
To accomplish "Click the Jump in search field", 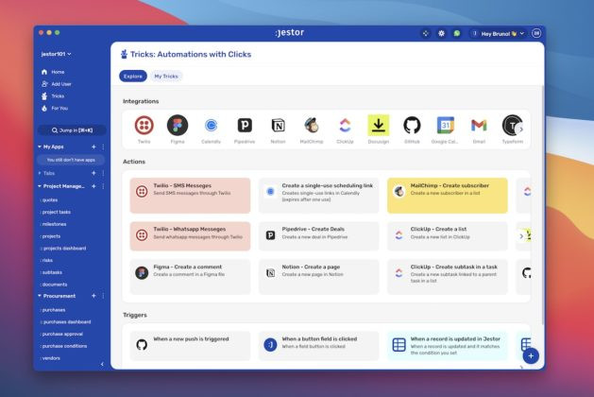I will (72, 130).
